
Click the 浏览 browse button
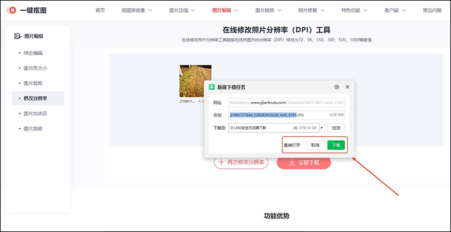point(336,127)
